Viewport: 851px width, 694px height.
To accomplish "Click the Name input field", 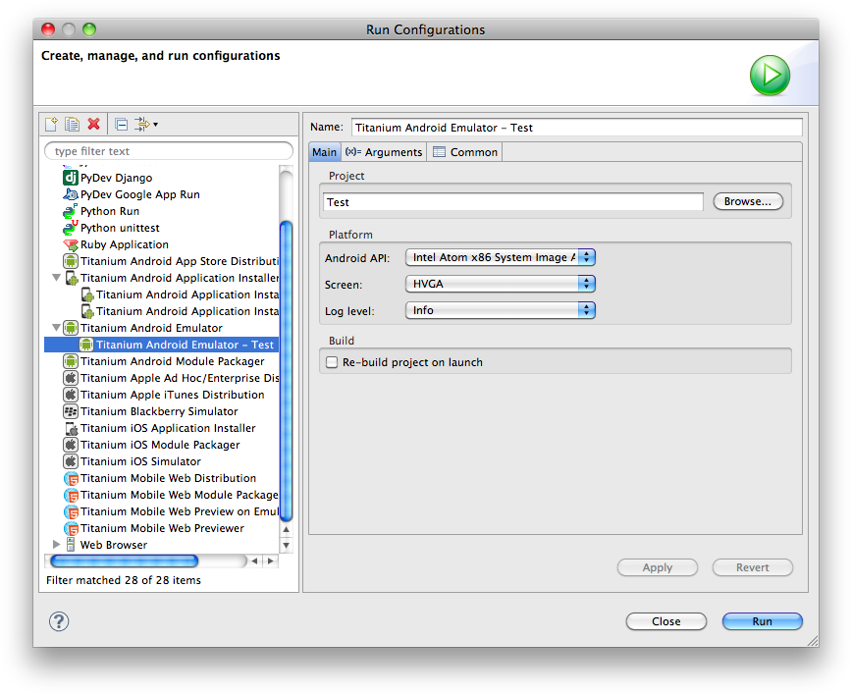I will pos(577,128).
